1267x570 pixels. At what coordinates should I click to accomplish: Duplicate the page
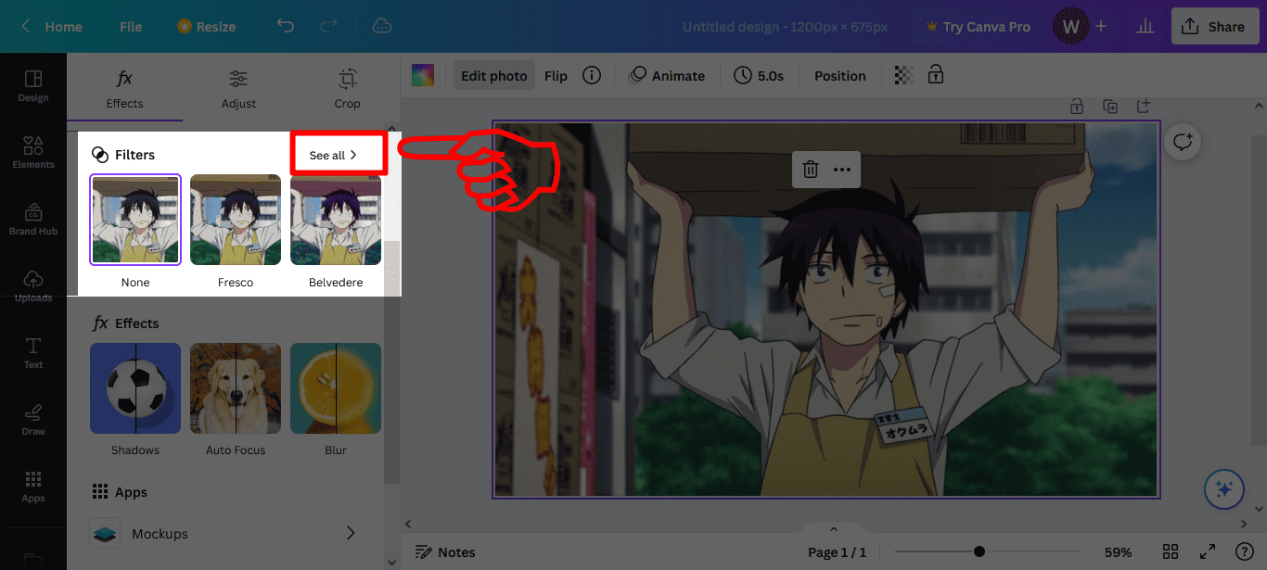pyautogui.click(x=1110, y=106)
